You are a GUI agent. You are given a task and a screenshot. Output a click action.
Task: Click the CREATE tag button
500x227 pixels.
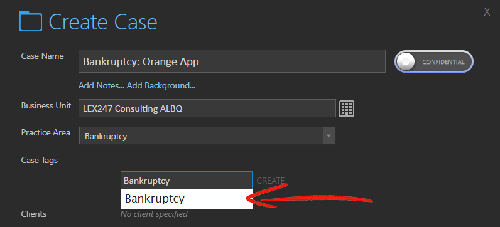coord(270,181)
